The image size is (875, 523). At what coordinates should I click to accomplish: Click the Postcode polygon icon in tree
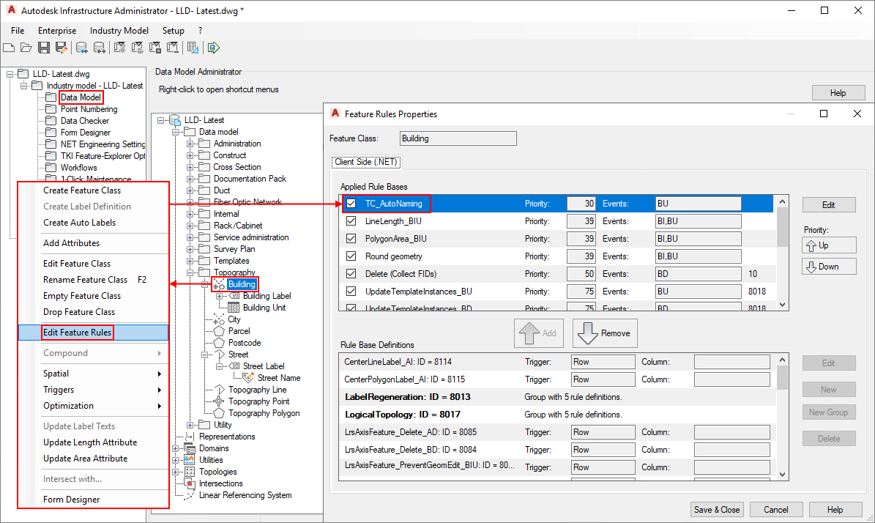coord(219,344)
